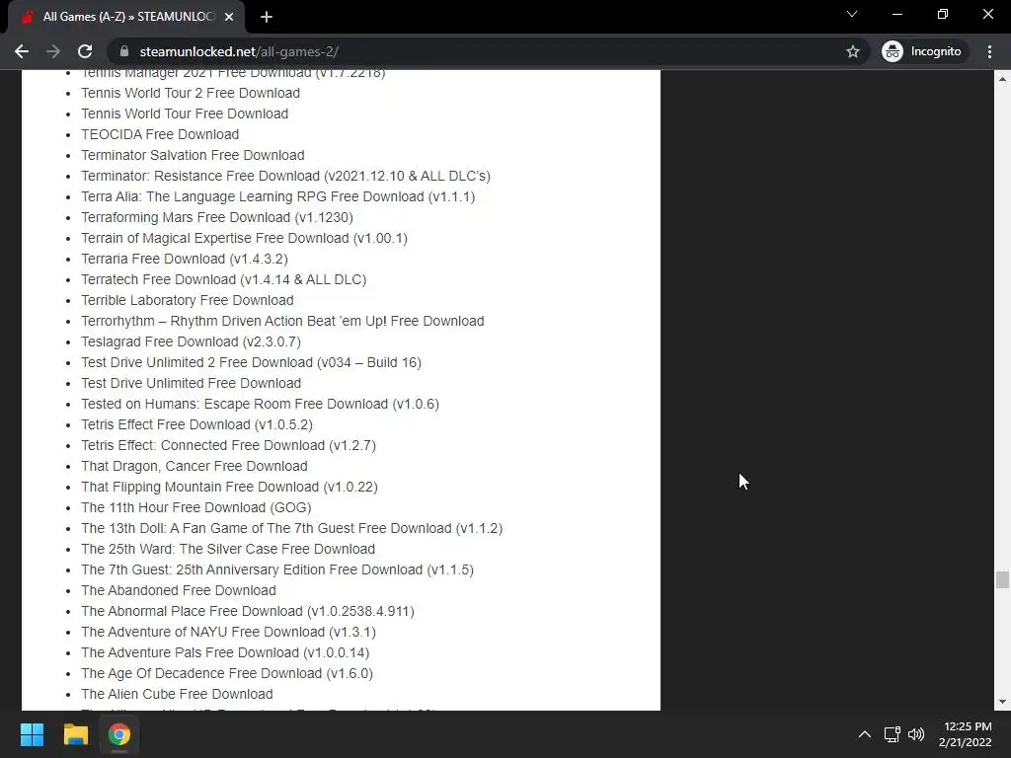Open The Abnormal Place Free Download
Viewport: 1011px width, 758px height.
point(248,611)
